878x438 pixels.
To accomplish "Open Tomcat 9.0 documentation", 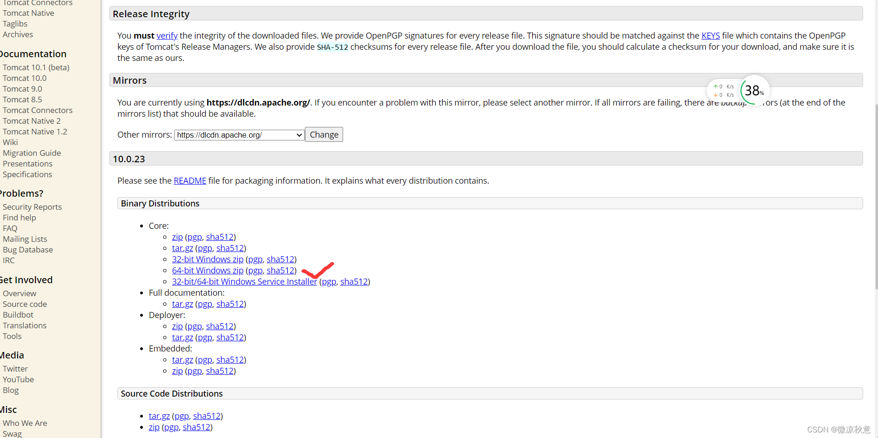I will (22, 89).
